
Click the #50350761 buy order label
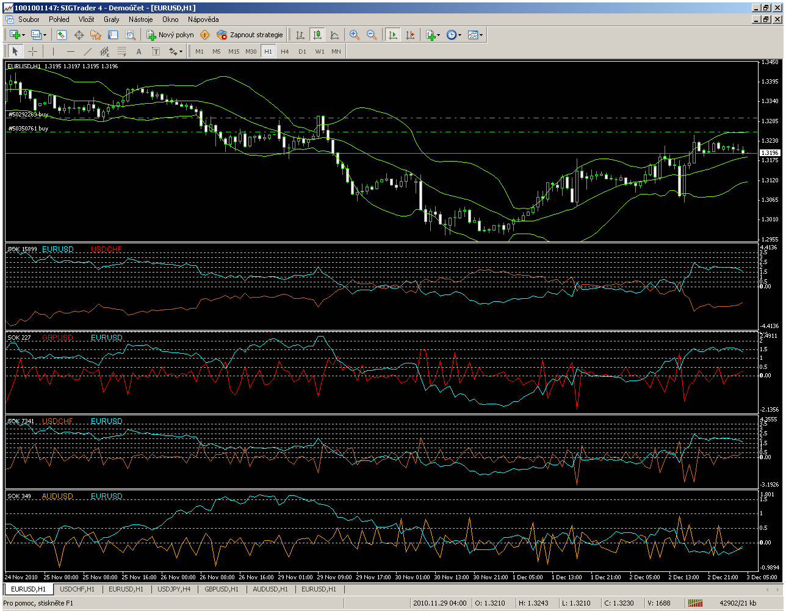(28, 129)
